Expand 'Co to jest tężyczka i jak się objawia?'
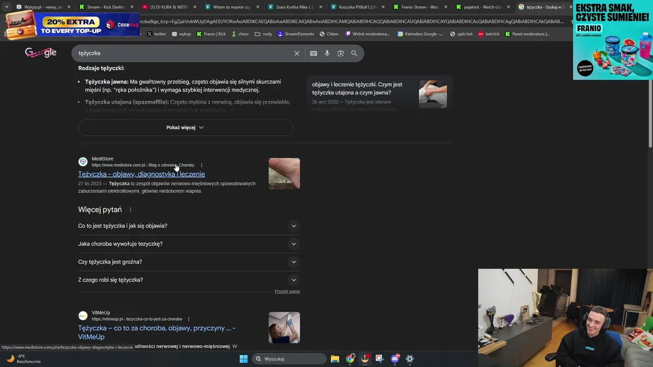The height and width of the screenshot is (367, 653). coord(189,226)
